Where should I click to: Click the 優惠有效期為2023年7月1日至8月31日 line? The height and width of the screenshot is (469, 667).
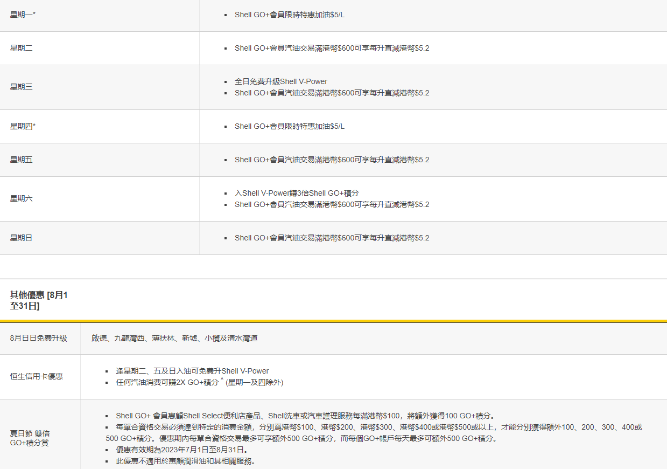point(182,450)
